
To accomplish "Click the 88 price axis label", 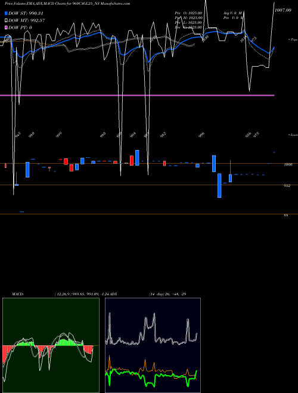I will click(286, 216).
